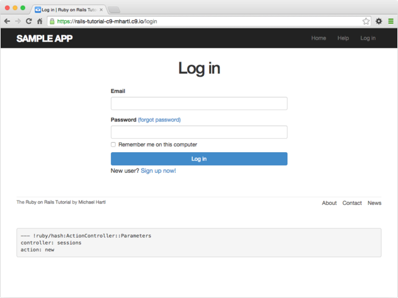Go to the browser home page icon
Image resolution: width=398 pixels, height=298 pixels.
[x=39, y=21]
